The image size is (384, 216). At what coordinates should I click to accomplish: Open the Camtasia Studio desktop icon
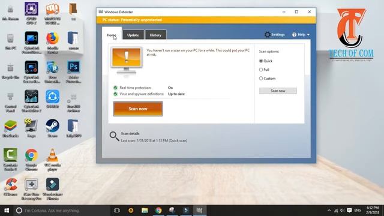(10, 160)
